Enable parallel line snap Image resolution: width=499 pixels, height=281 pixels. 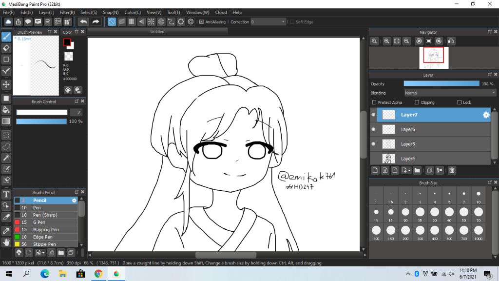click(x=121, y=21)
